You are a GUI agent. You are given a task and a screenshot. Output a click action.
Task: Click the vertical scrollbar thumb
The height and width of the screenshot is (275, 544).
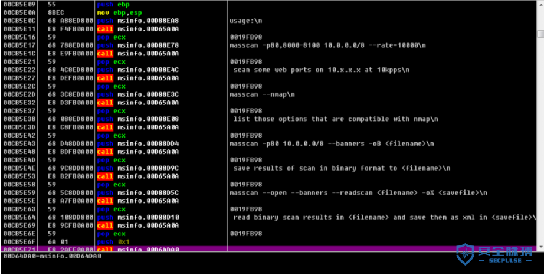(540, 34)
